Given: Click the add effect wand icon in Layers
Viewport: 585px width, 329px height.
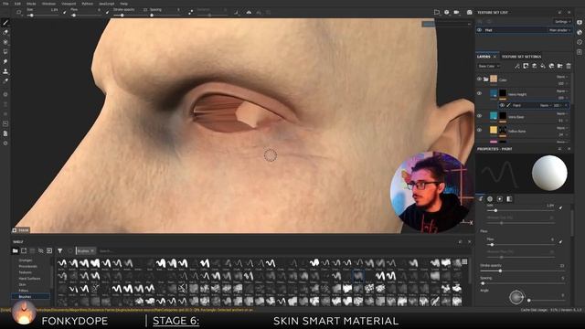Looking at the screenshot, I should 517,66.
